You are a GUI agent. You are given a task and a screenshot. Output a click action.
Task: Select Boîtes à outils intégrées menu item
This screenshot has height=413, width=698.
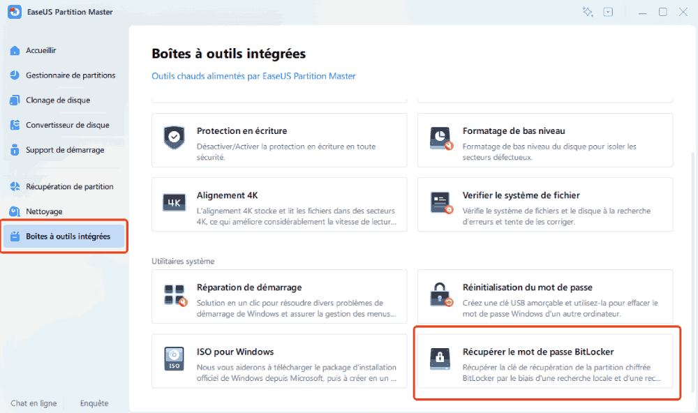point(64,236)
